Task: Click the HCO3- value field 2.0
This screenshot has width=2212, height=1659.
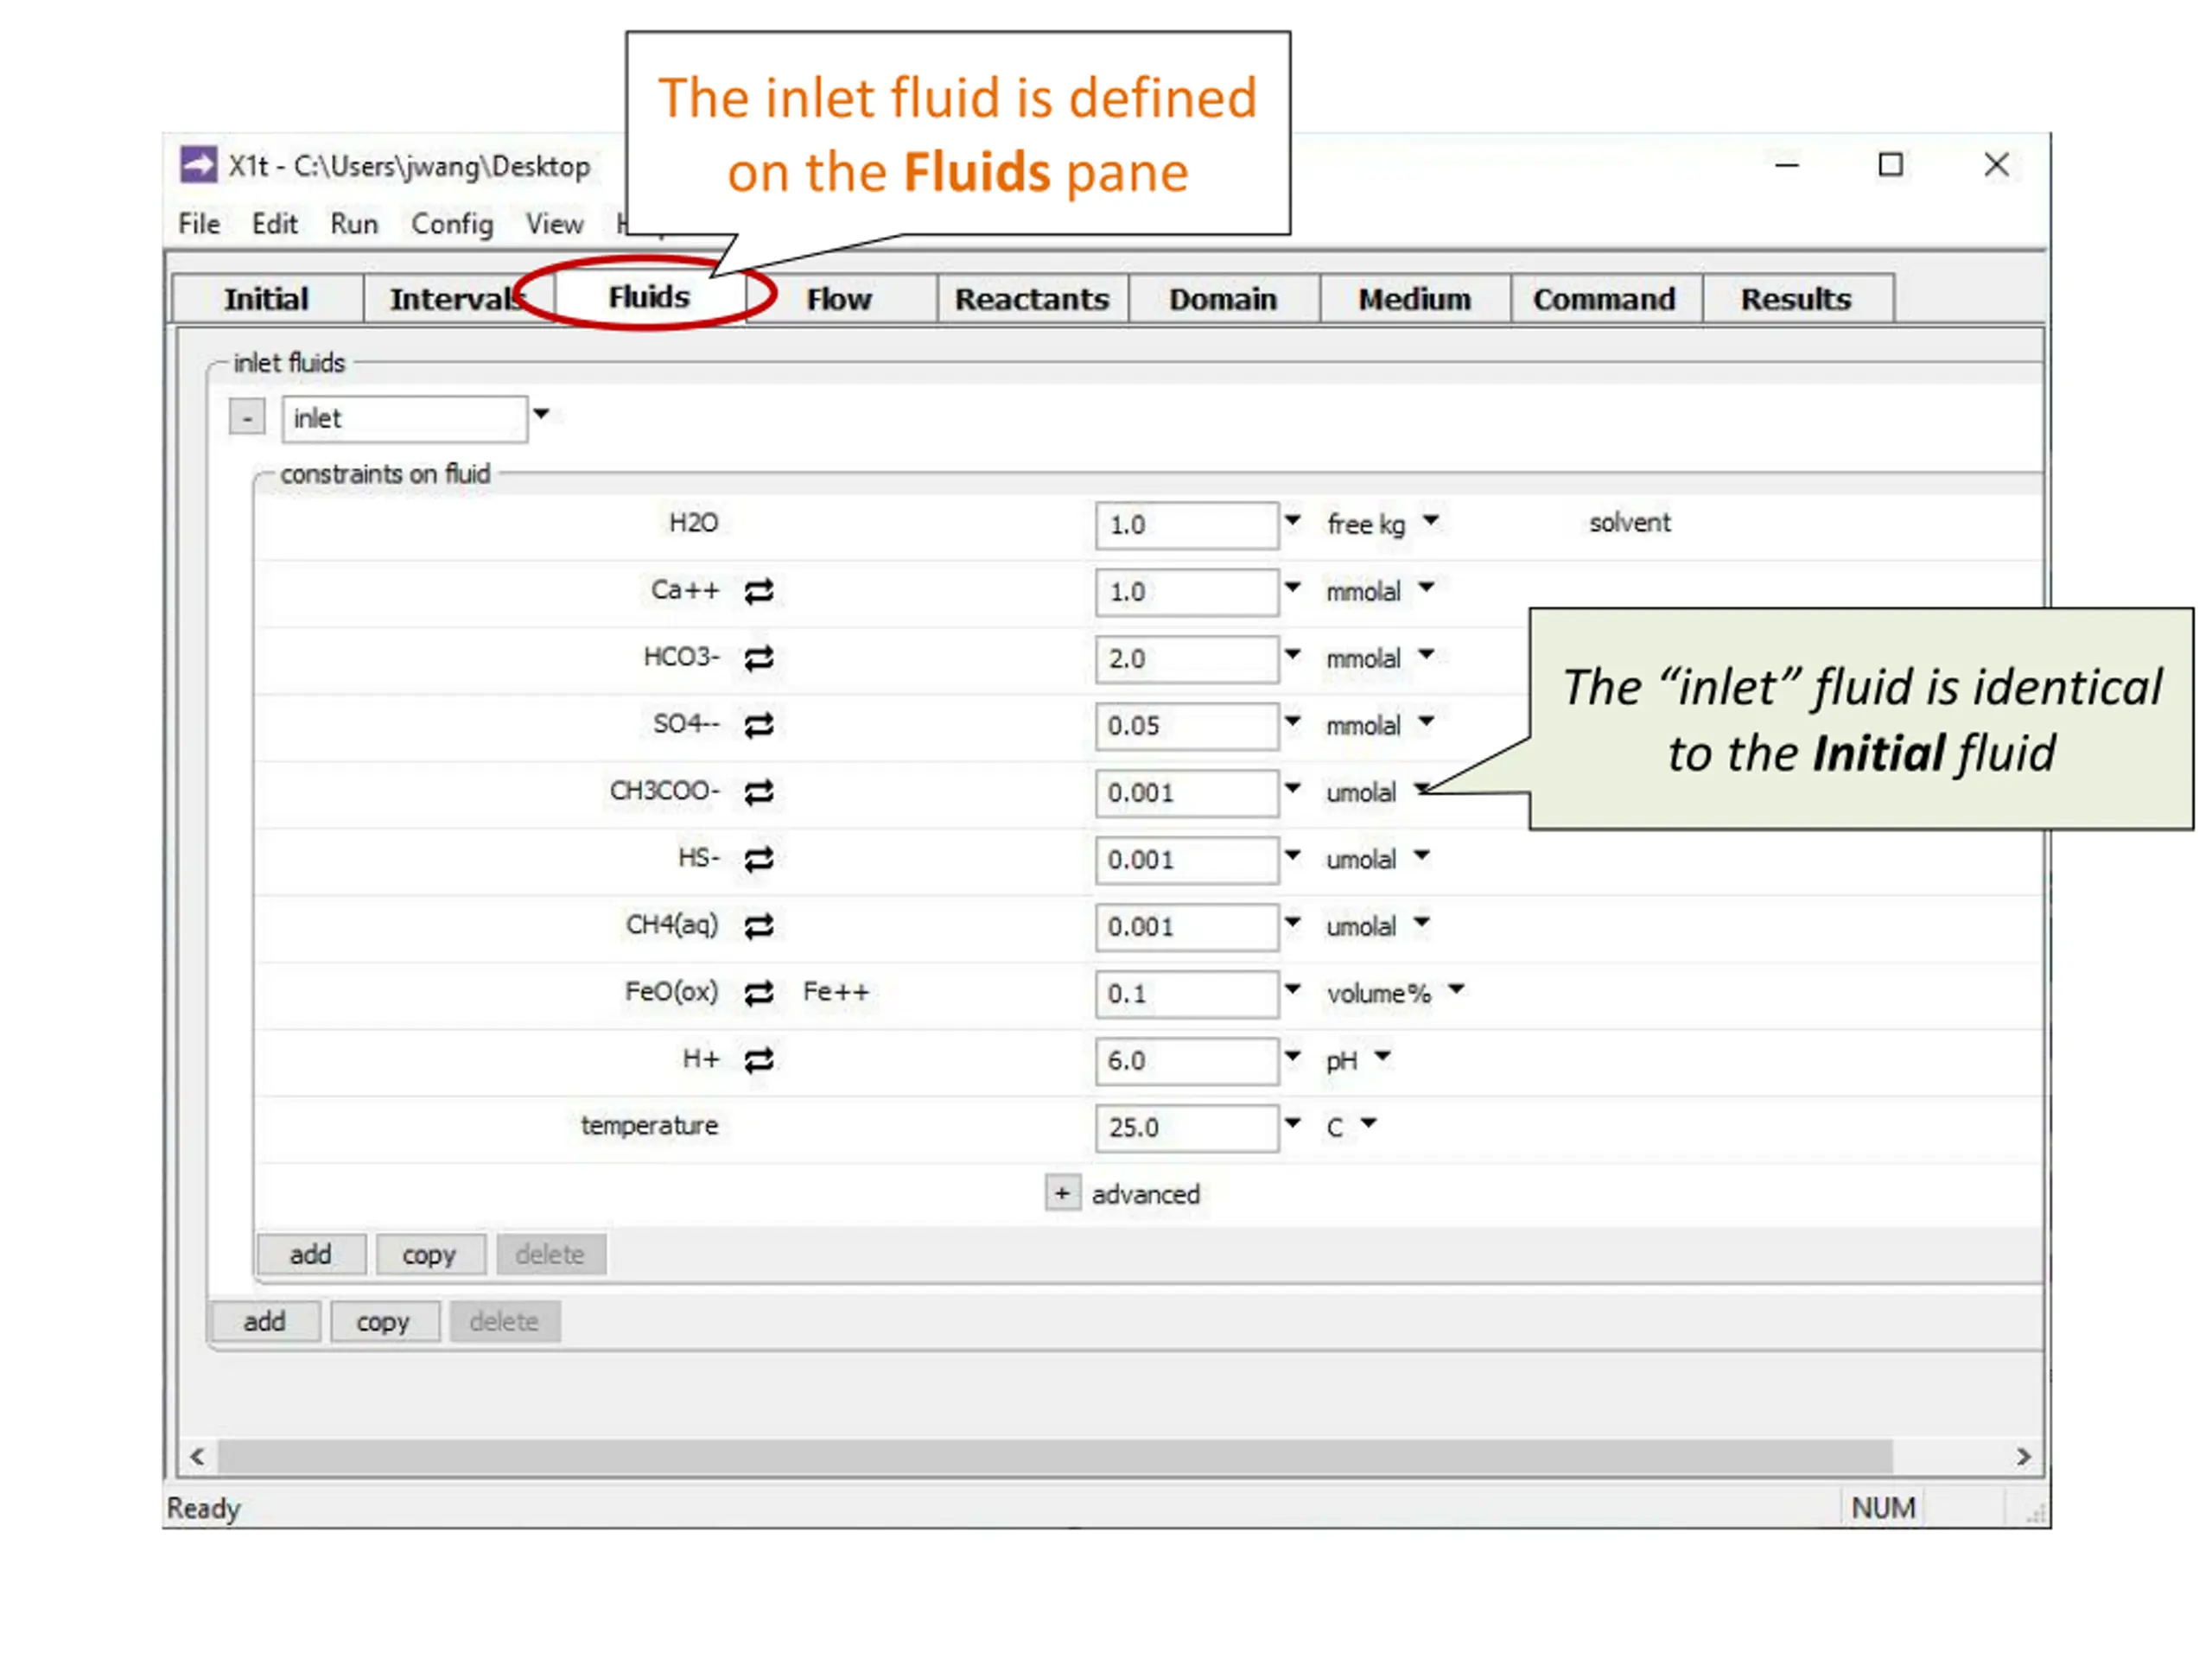Action: pos(1187,659)
